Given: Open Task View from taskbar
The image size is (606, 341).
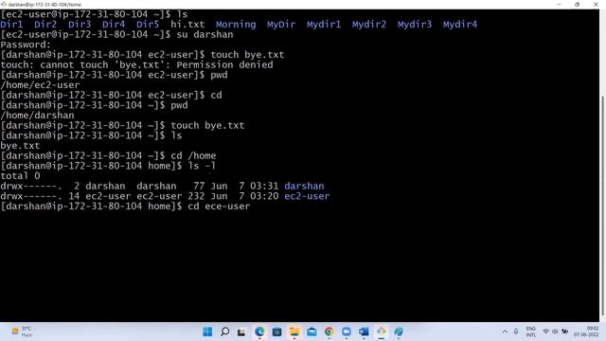Looking at the screenshot, I should [x=241, y=332].
